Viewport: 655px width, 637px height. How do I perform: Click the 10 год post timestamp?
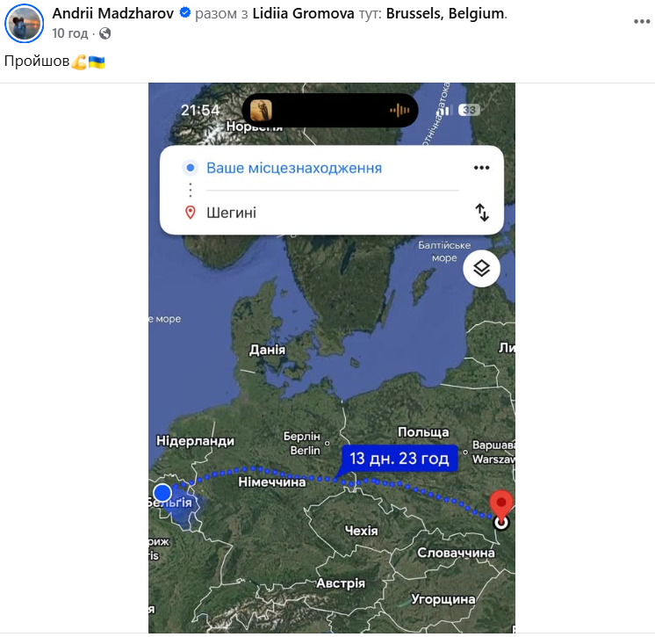(69, 33)
